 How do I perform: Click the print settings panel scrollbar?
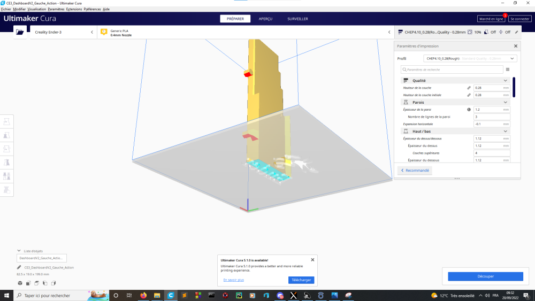pyautogui.click(x=514, y=87)
